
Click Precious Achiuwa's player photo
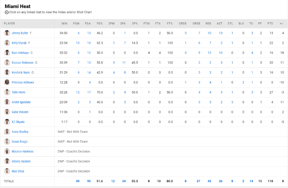click(7, 82)
